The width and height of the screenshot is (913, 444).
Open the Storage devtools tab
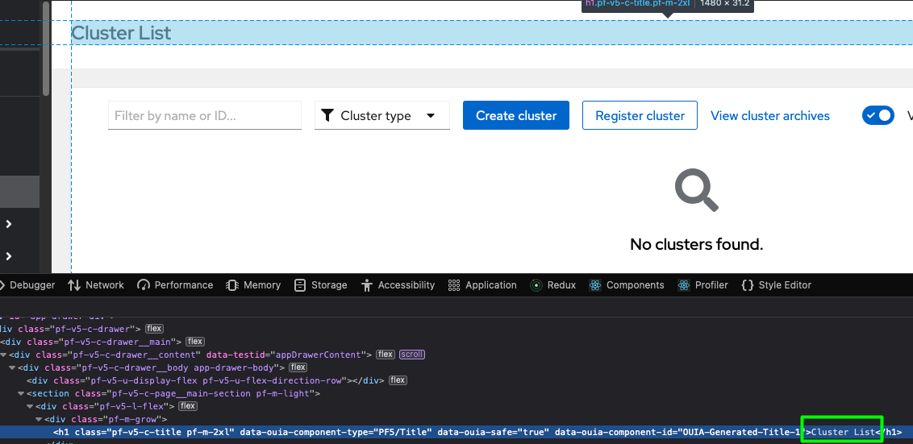[321, 285]
